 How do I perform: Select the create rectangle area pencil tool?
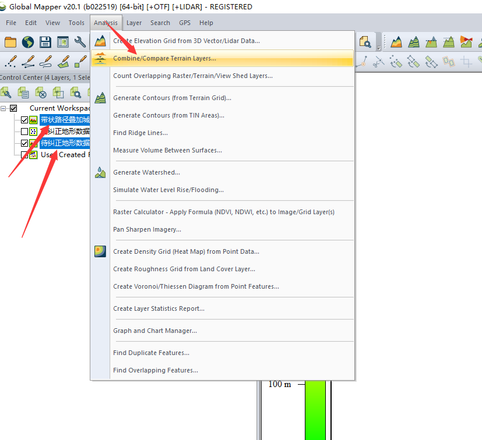[80, 62]
